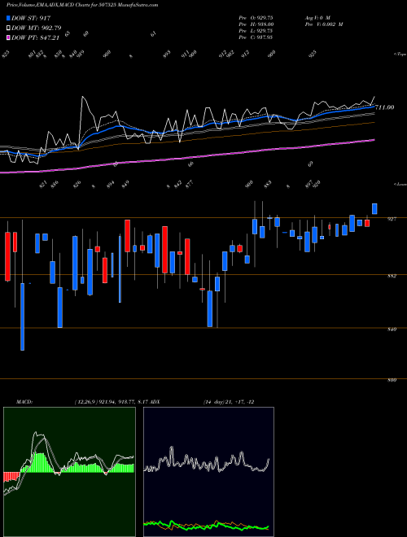Click the tall blue candle dropping below 849
Image resolution: width=407 pixels, height=537 pixels.
click(x=22, y=317)
